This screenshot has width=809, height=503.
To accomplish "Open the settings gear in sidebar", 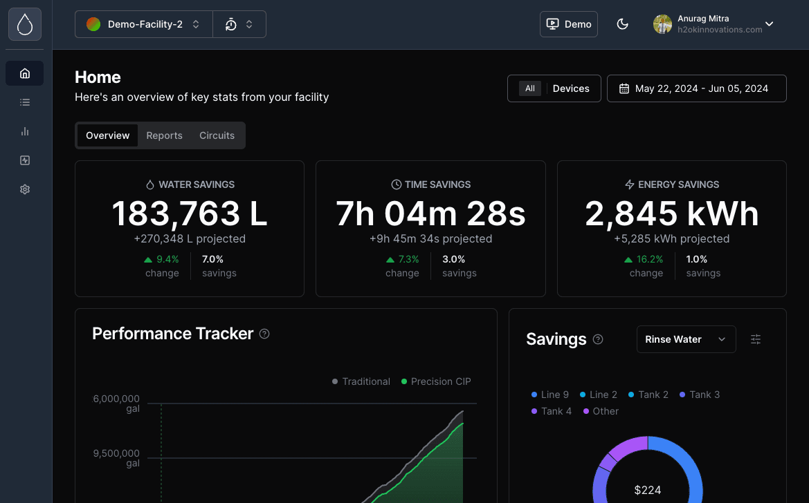I will coord(25,189).
